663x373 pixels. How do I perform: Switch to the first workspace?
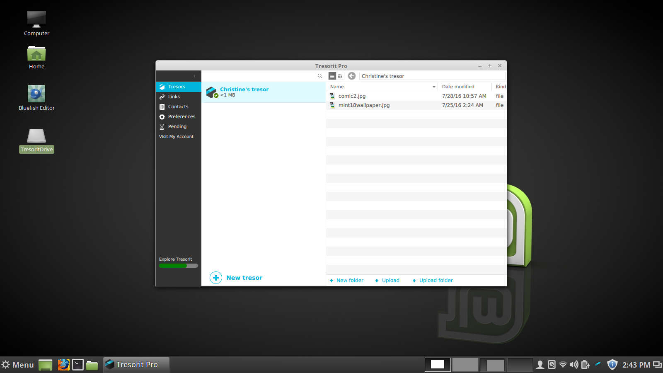[x=438, y=365]
